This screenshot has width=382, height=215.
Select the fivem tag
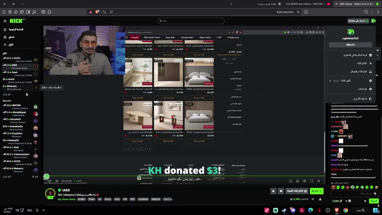click(x=91, y=199)
